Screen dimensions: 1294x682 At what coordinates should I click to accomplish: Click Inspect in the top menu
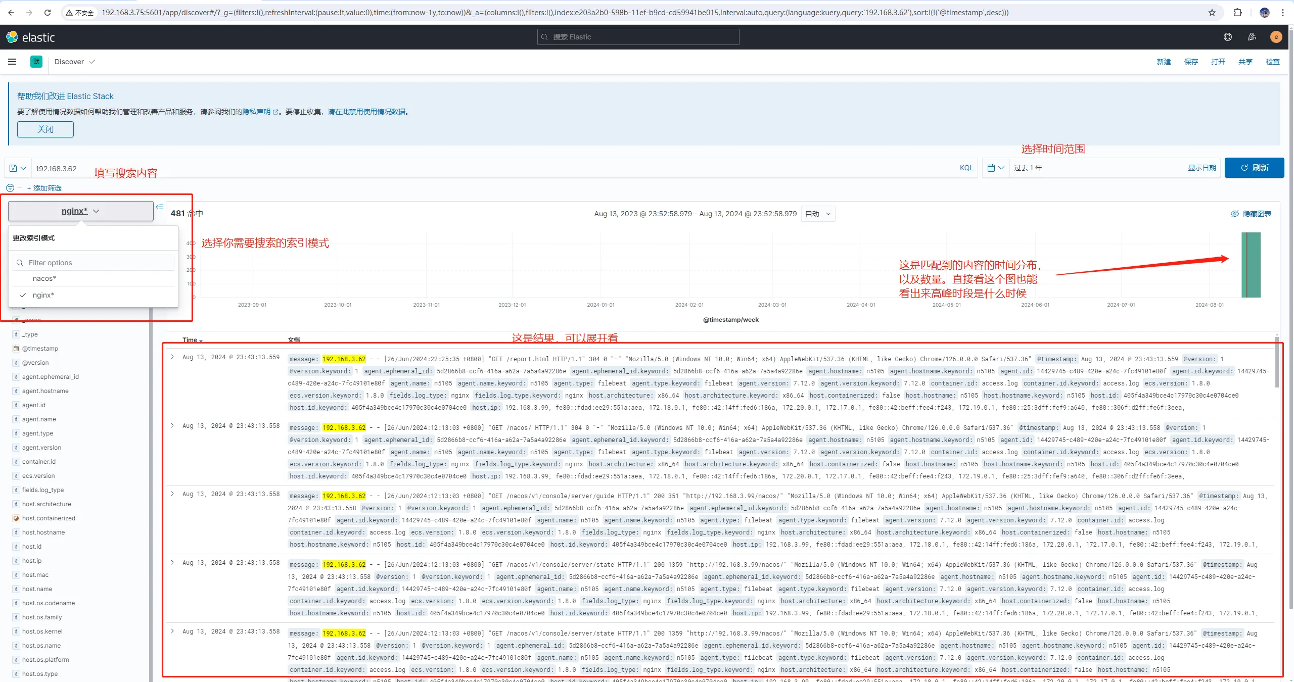[1273, 62]
